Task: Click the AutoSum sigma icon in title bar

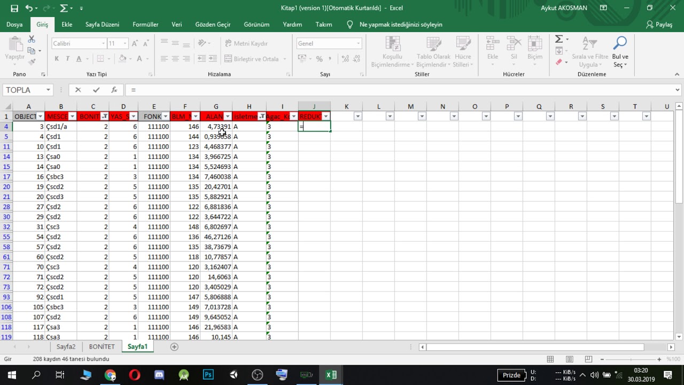Action: click(64, 8)
